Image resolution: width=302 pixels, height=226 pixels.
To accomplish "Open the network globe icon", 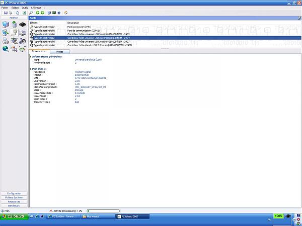I will click(6, 49).
